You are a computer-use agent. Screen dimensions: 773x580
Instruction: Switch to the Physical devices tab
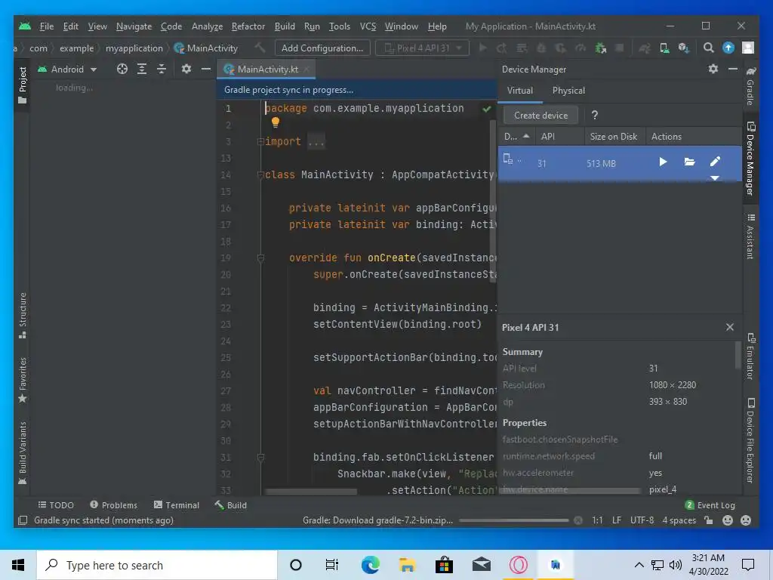tap(568, 91)
